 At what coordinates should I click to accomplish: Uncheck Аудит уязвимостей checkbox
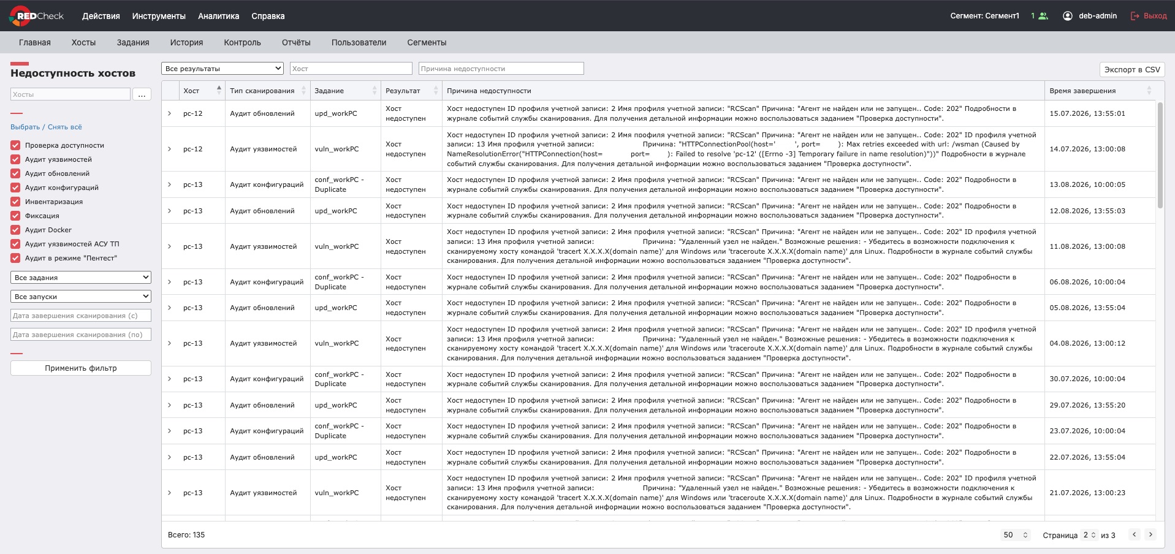click(15, 159)
